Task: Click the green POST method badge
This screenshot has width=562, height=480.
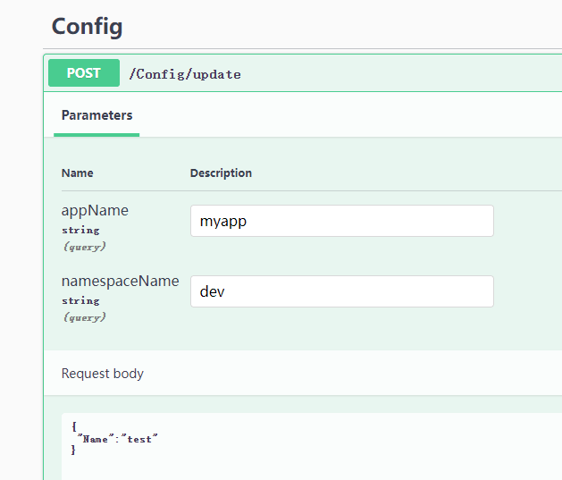Action: coord(83,73)
